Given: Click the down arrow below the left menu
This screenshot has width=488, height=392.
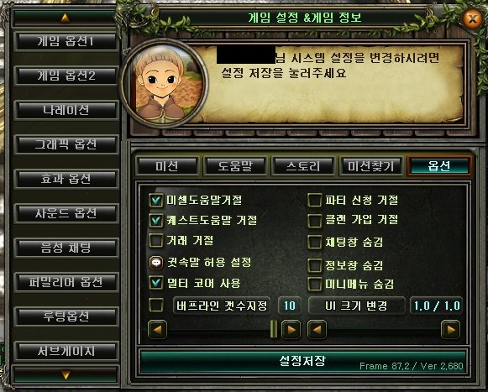Looking at the screenshot, I should pyautogui.click(x=66, y=374).
